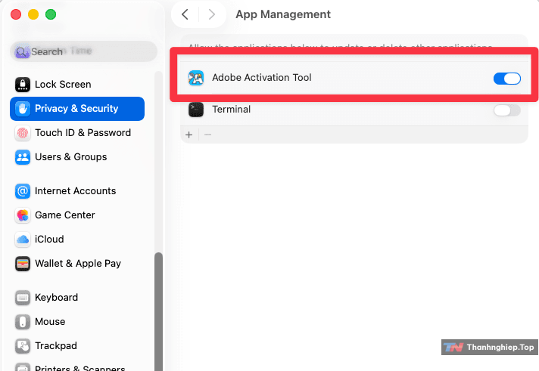Close the System Settings window
This screenshot has height=371, width=539.
point(16,15)
